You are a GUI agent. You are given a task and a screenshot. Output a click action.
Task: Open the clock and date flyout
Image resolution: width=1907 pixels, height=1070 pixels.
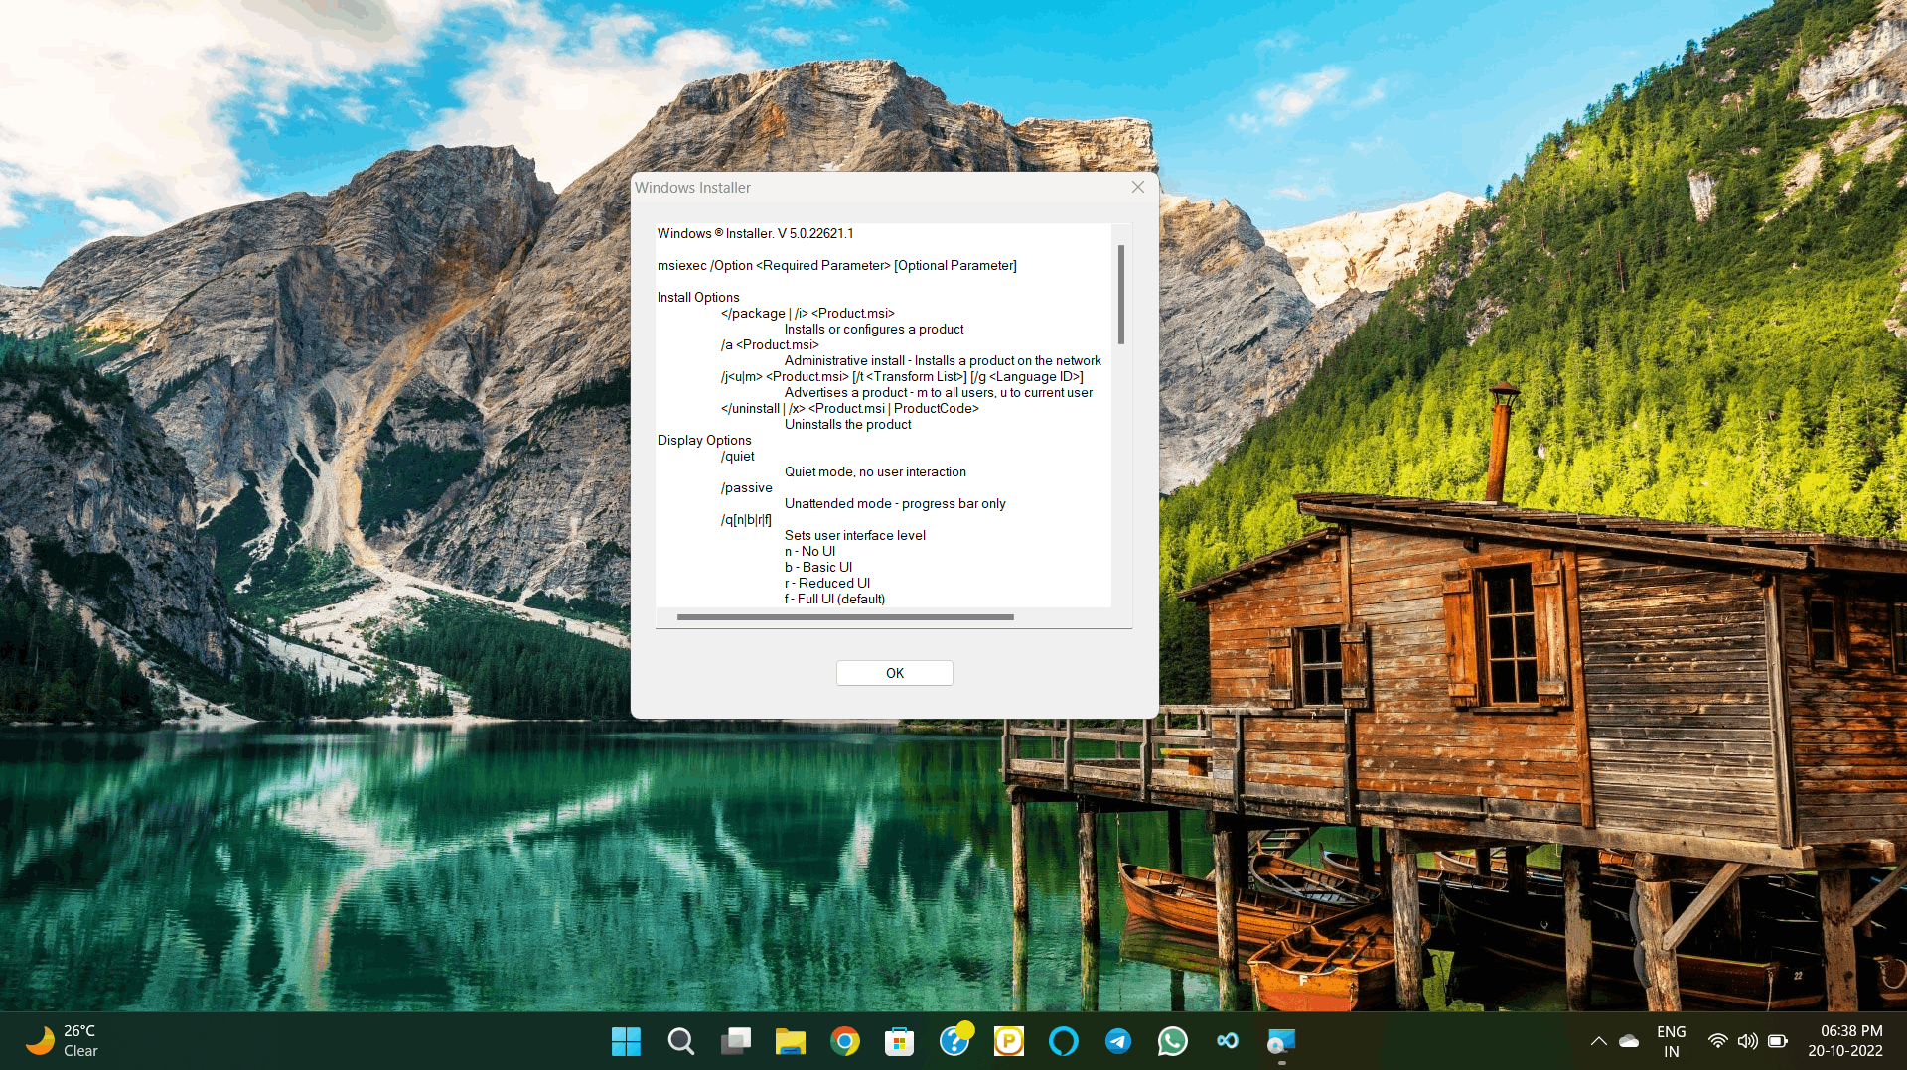pyautogui.click(x=1845, y=1041)
